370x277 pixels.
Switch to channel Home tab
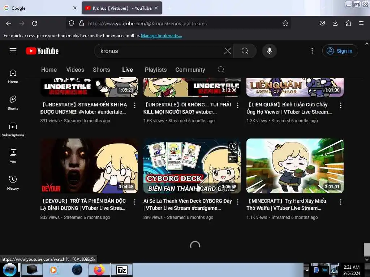(x=49, y=70)
